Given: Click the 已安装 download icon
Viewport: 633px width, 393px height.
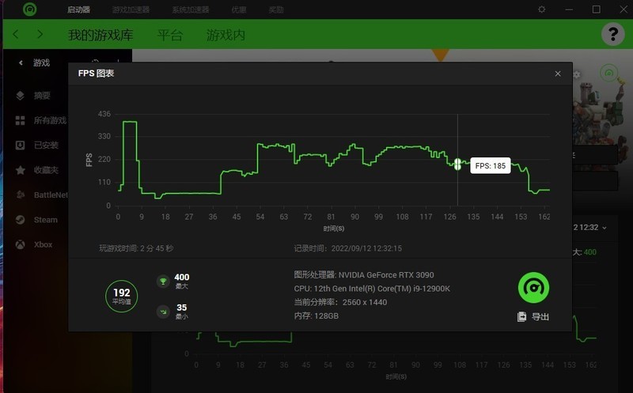Looking at the screenshot, I should click(x=21, y=145).
